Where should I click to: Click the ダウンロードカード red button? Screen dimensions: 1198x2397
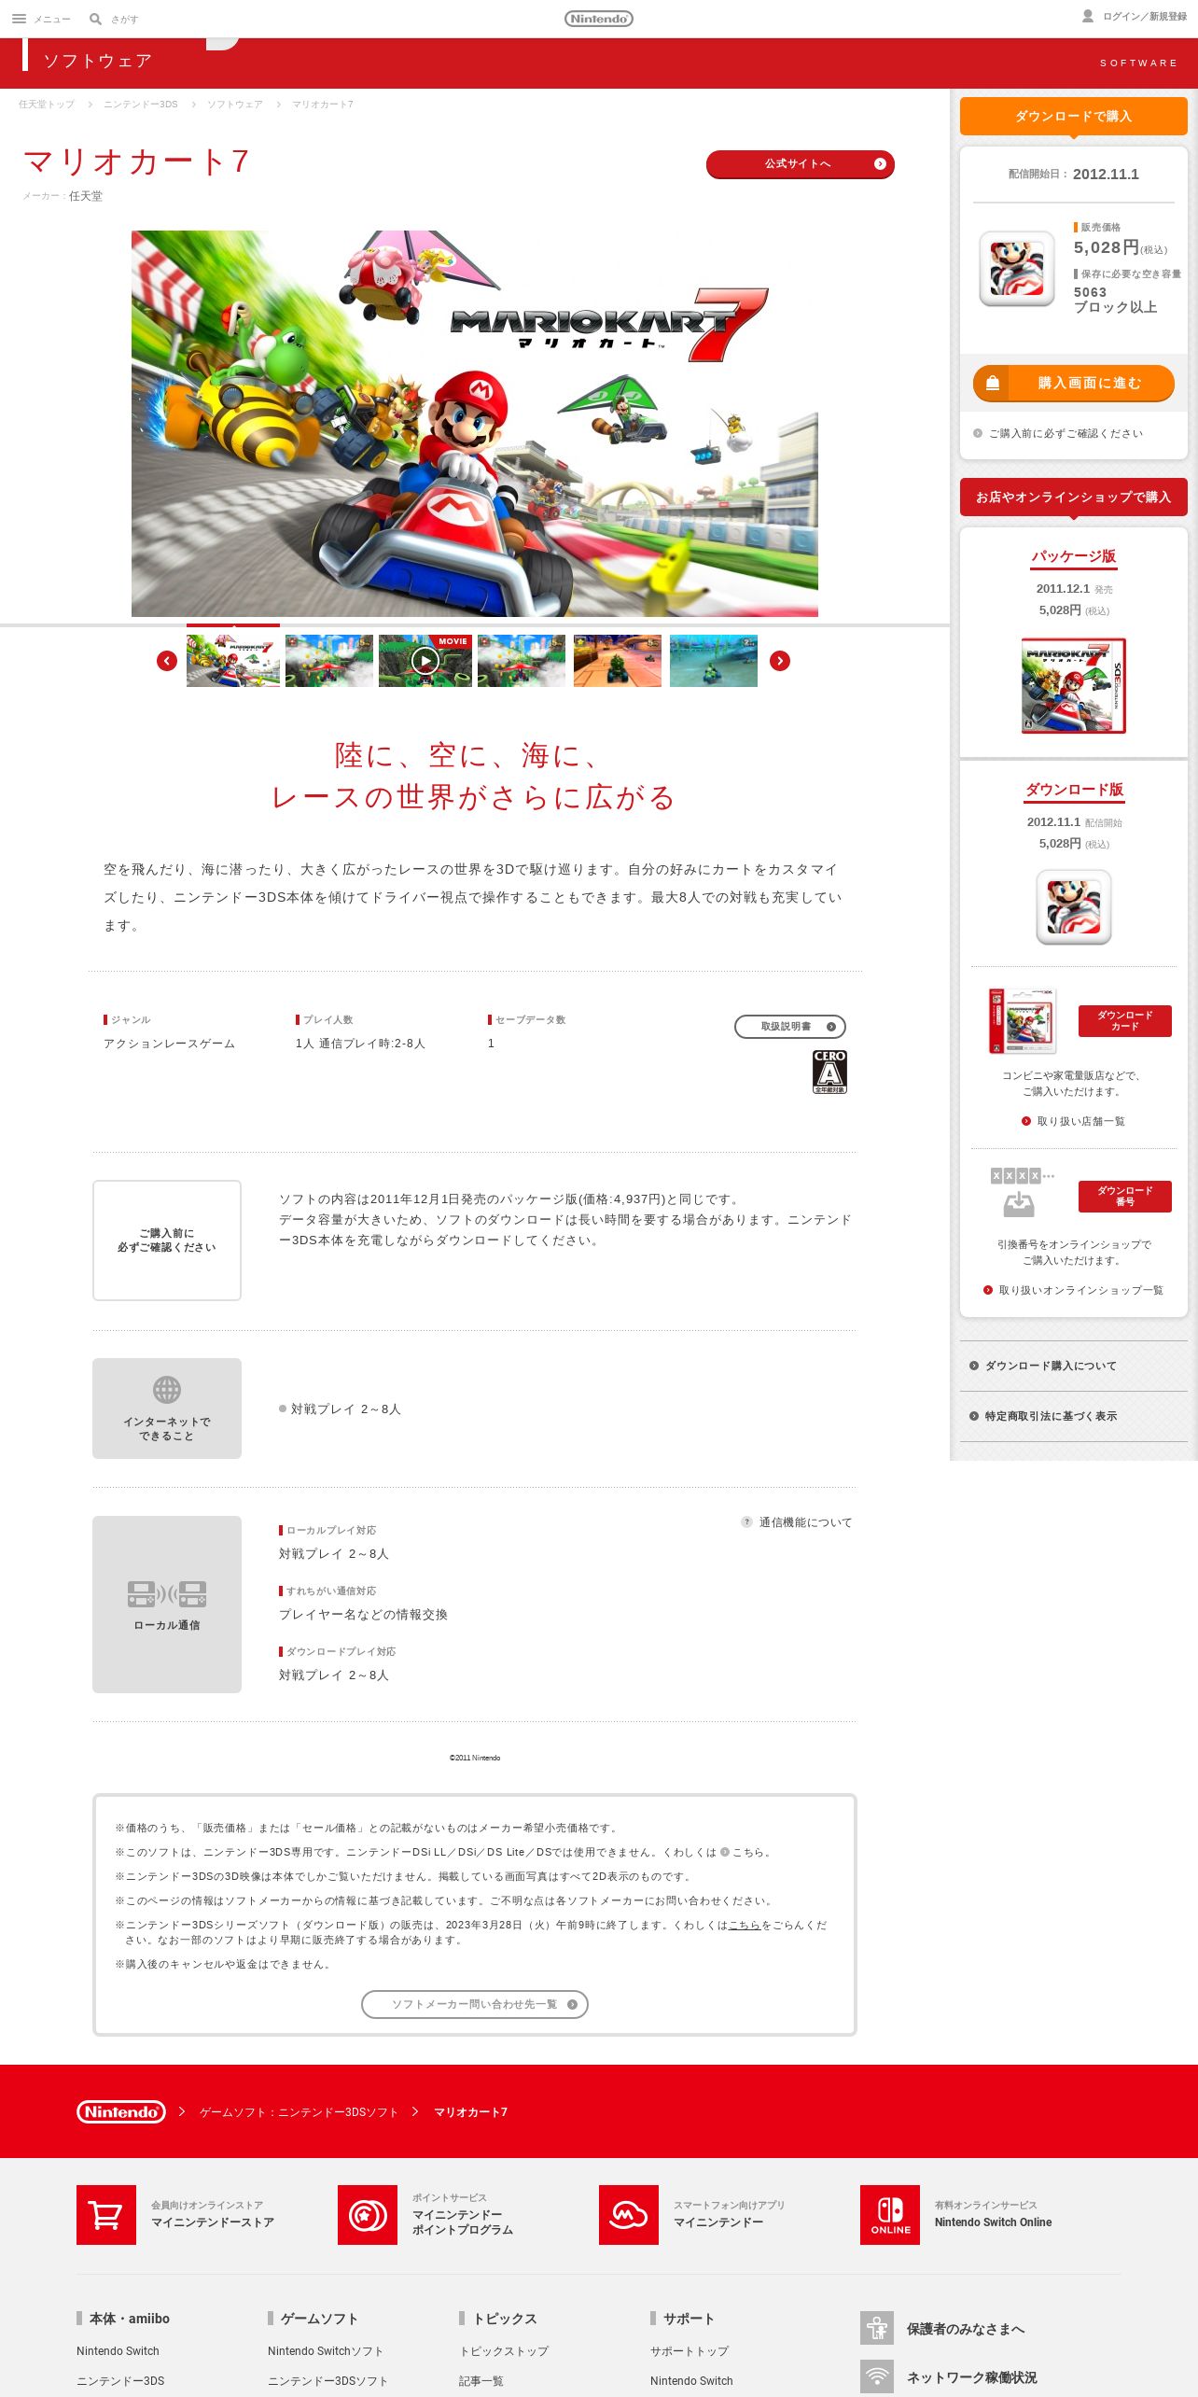click(1125, 1021)
